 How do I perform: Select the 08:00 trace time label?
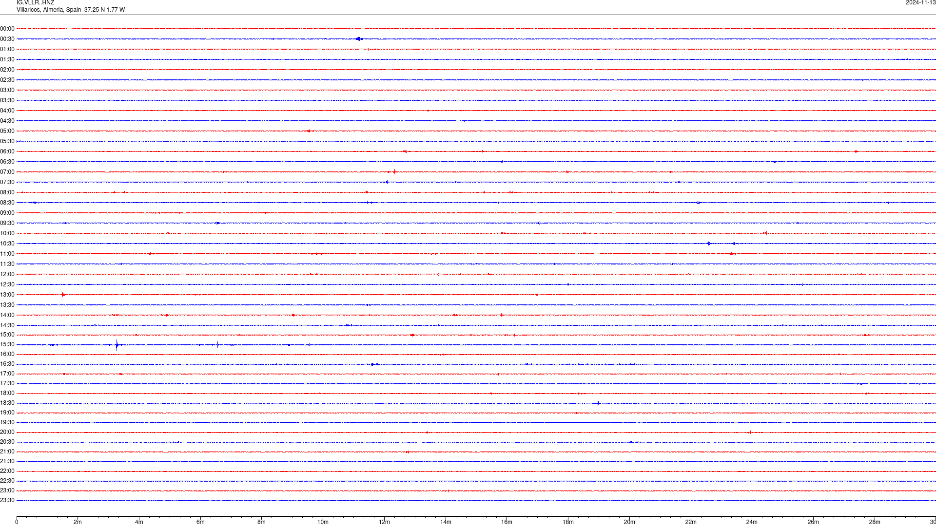pos(7,192)
